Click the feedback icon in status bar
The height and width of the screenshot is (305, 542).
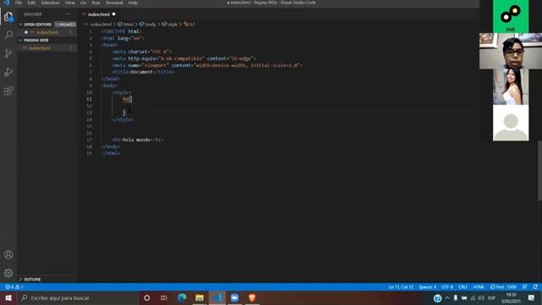point(525,287)
